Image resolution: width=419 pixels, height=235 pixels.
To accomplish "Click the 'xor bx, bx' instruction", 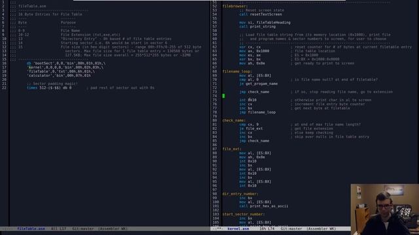I will coord(250,59).
